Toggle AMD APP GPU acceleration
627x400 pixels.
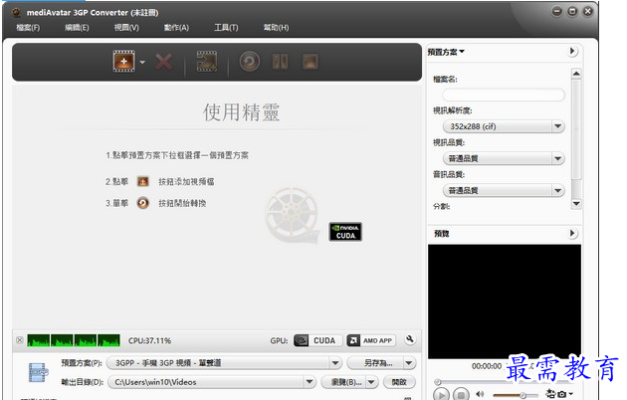370,340
